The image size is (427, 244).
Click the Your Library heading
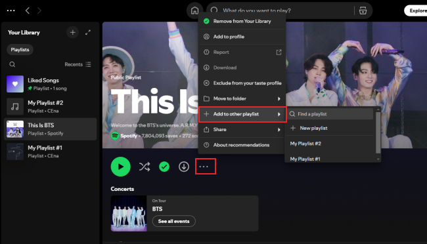(24, 33)
